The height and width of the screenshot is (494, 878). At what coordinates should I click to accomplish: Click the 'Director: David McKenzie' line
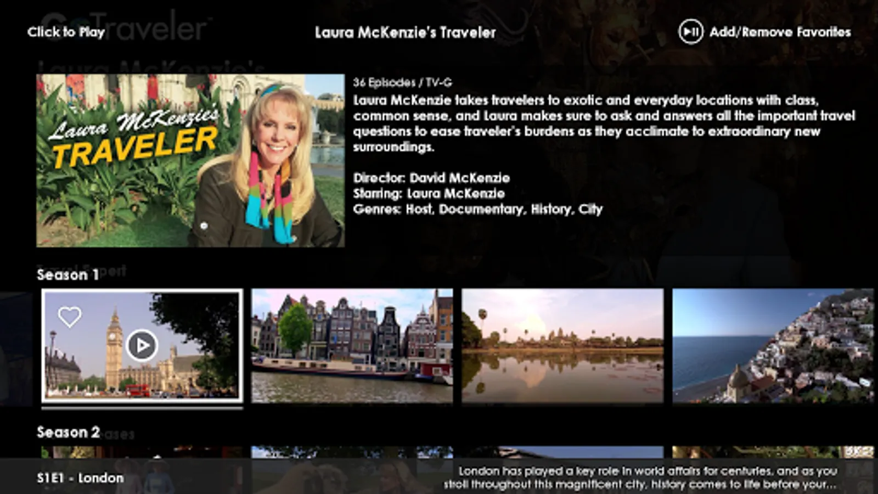(x=431, y=178)
